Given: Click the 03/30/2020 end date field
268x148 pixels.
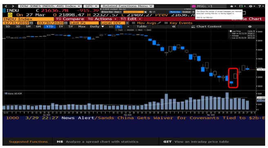Looking at the screenshot, I should (x=50, y=23).
